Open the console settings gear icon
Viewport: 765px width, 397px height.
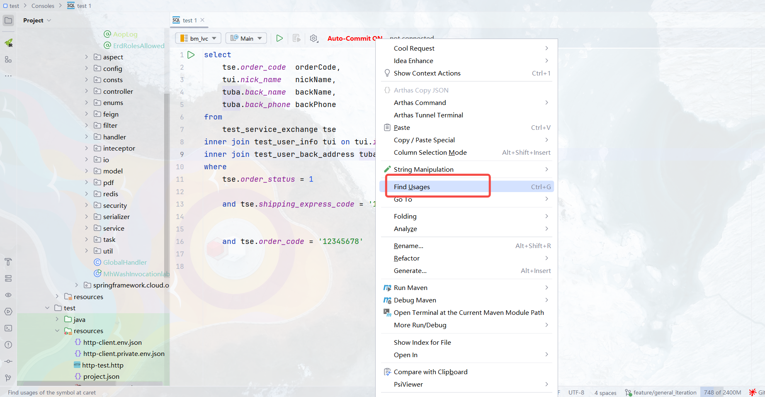[x=314, y=38]
